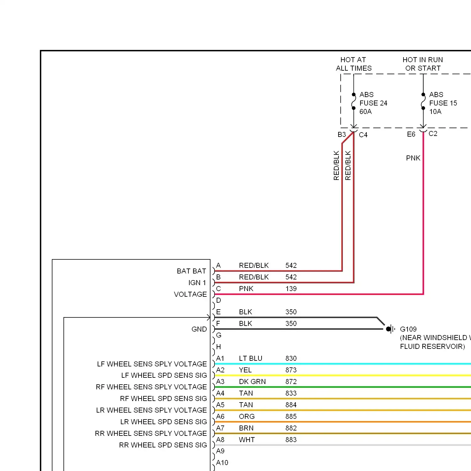Click the 'VOLTAGE' pin description
This screenshot has height=471, width=471.
190,294
